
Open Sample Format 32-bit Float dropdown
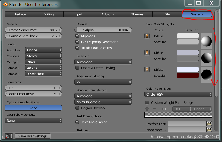[x=43, y=74]
